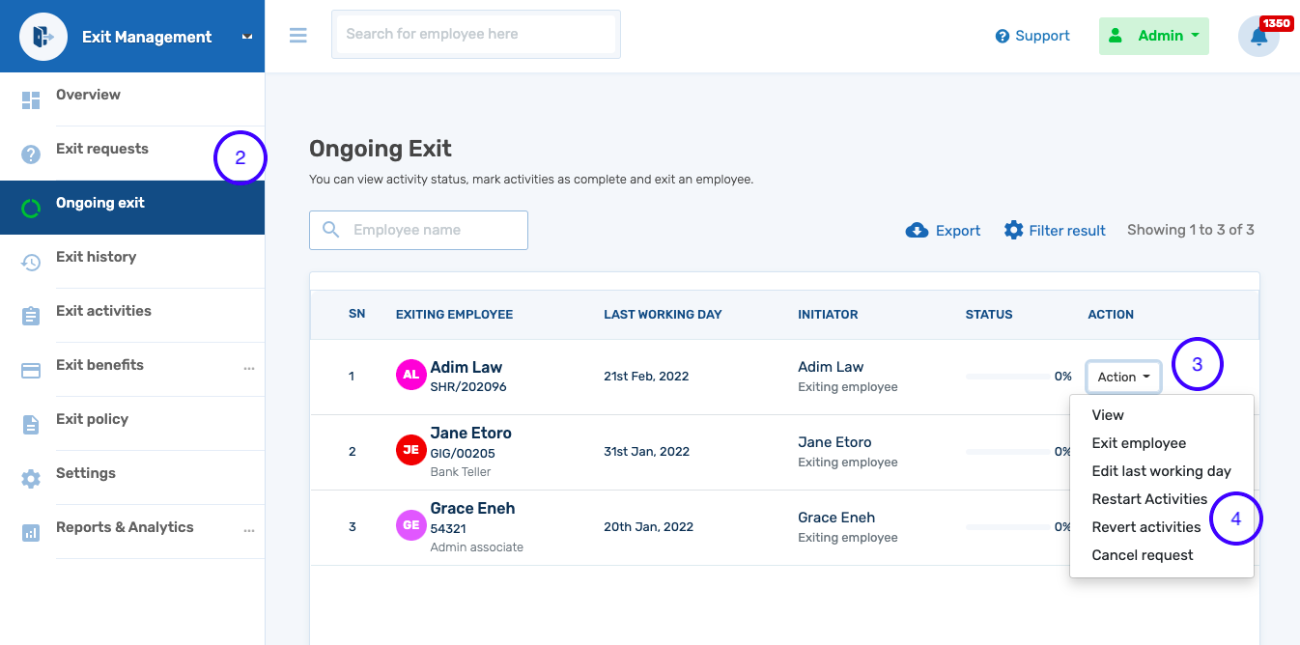
Task: Click the Exit activities clipboard icon
Action: tap(31, 317)
